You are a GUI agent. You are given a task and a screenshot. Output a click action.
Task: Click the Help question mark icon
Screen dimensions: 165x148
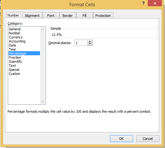[x=143, y=3]
